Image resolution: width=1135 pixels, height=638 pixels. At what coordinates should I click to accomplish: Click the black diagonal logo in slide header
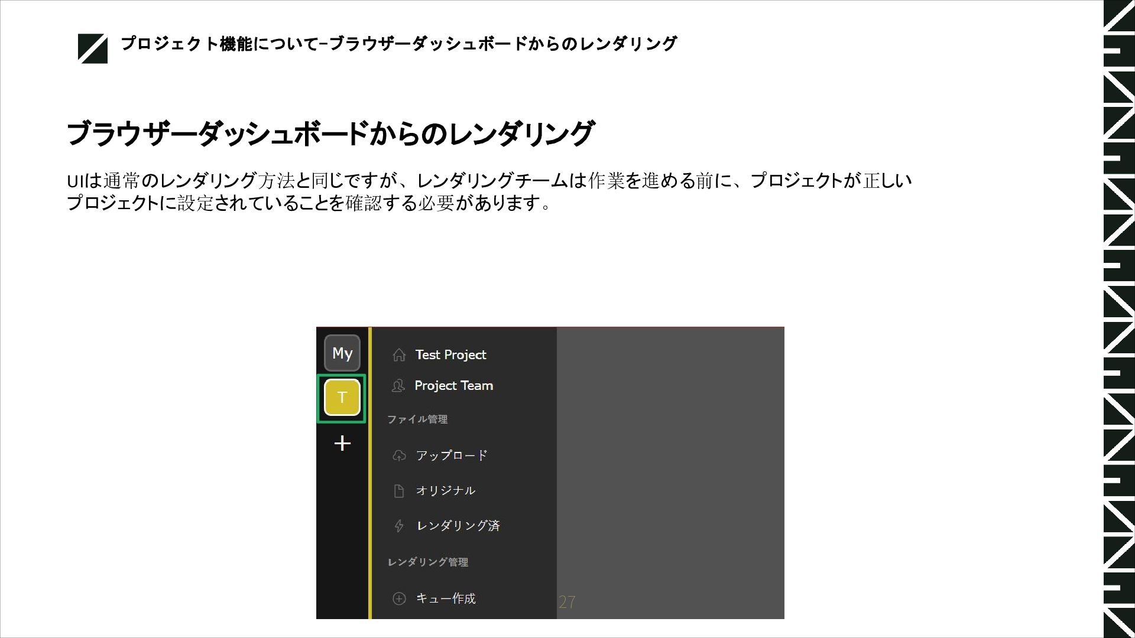[93, 48]
